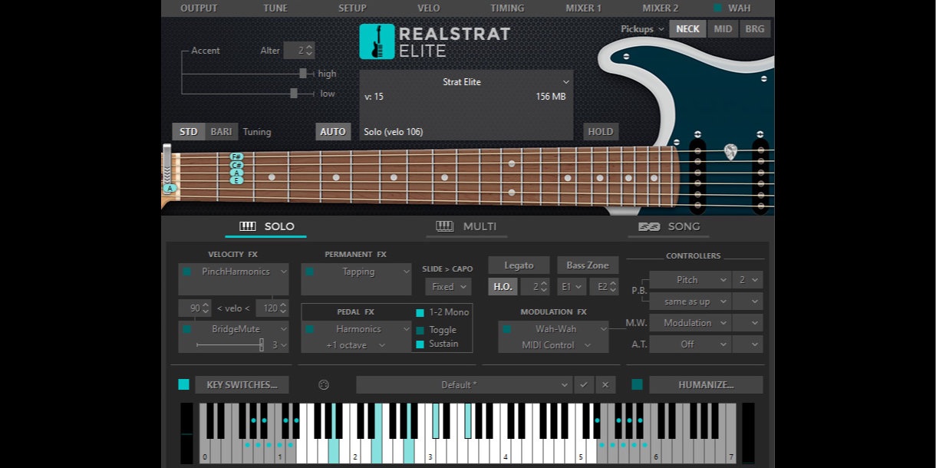Image resolution: width=936 pixels, height=468 pixels.
Task: Delete preset using the X icon
Action: point(605,384)
